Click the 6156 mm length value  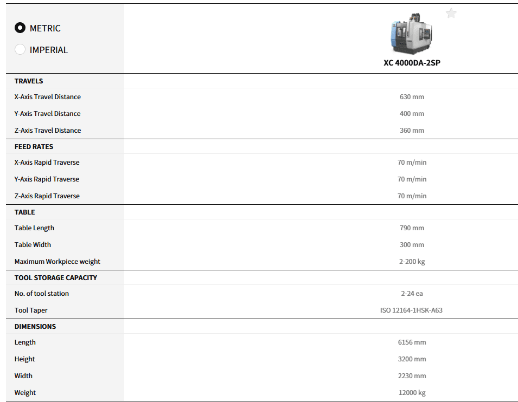(412, 342)
